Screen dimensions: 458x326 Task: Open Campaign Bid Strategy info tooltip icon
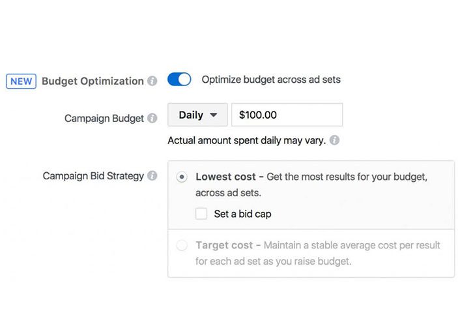click(152, 176)
